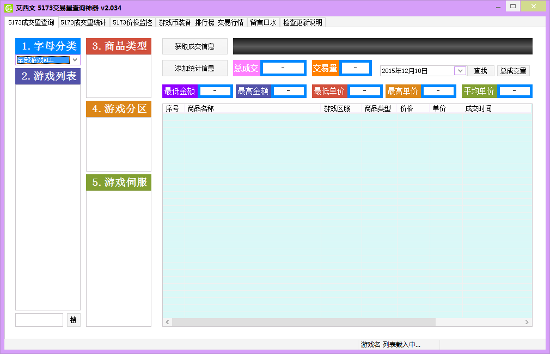Maximize the application window
550x354 pixels.
512,6
